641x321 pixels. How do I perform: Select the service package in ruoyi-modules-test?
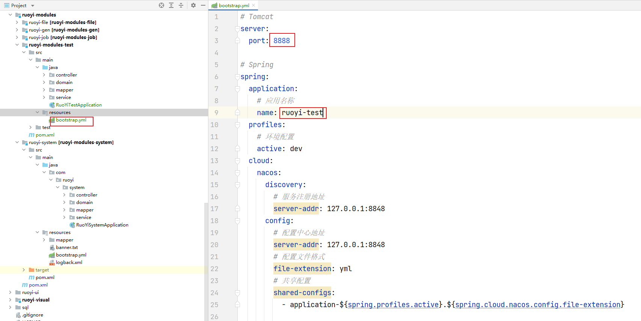click(63, 97)
